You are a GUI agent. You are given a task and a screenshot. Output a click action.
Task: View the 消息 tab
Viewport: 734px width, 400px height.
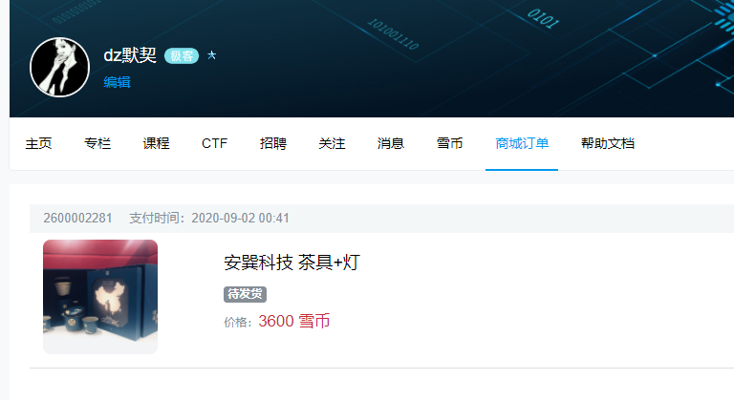pos(390,143)
